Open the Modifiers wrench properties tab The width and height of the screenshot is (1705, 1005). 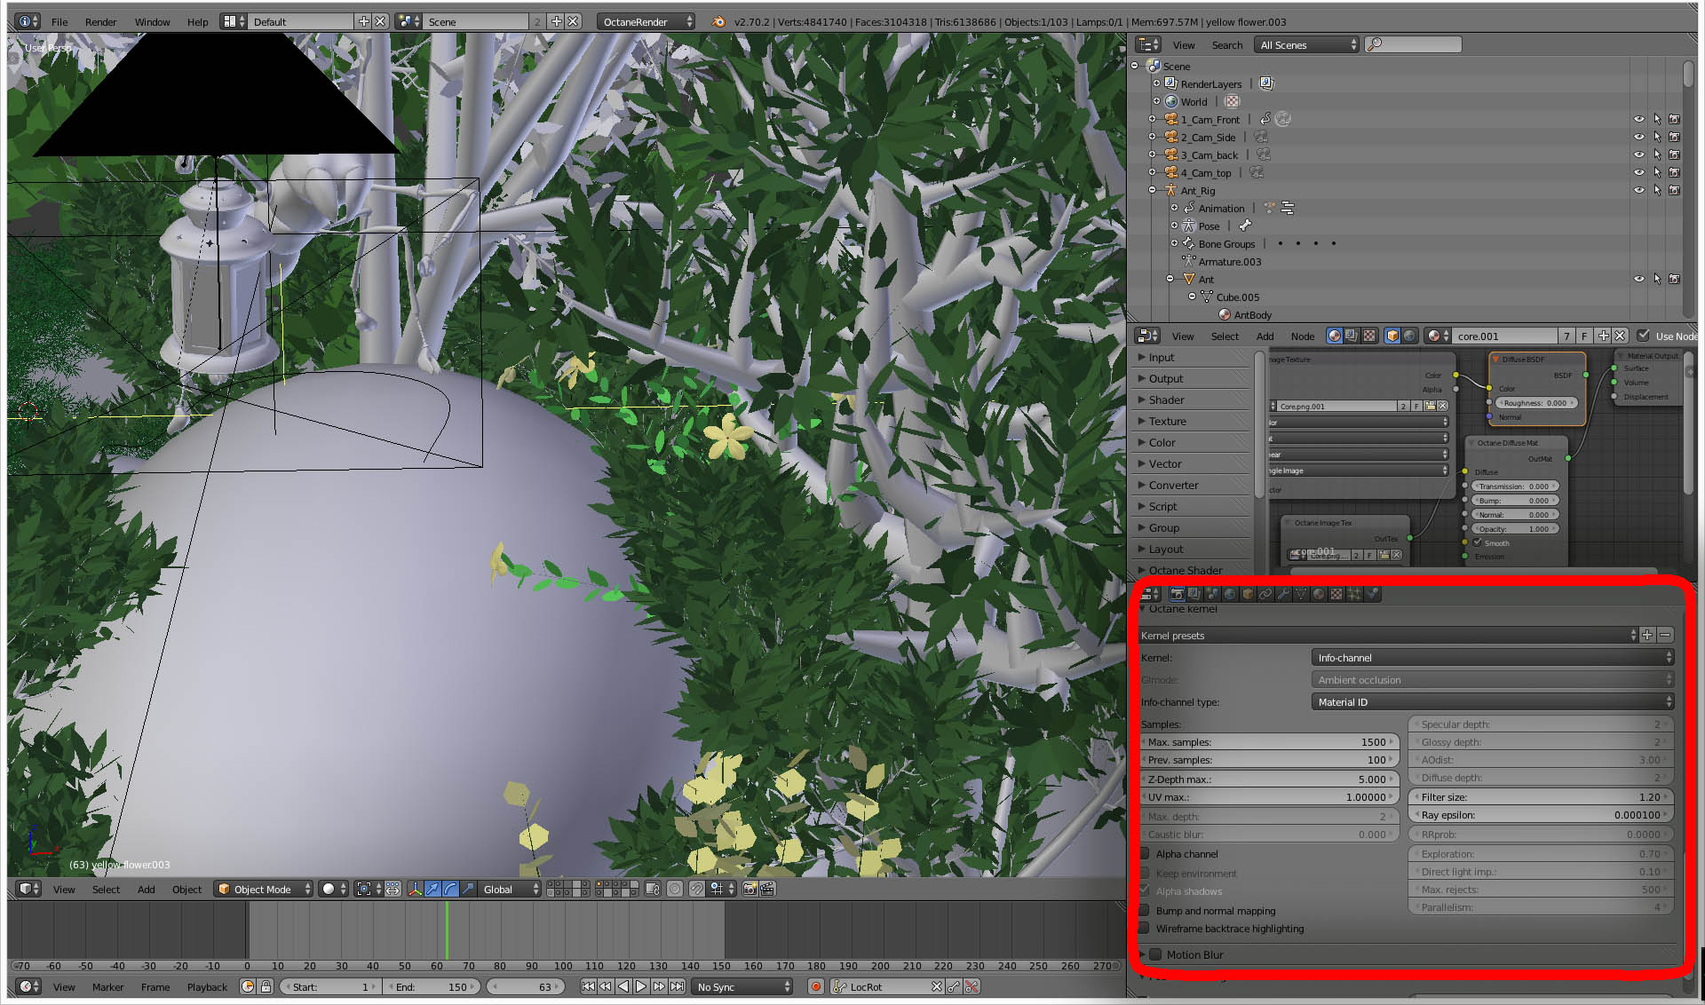[x=1283, y=594]
